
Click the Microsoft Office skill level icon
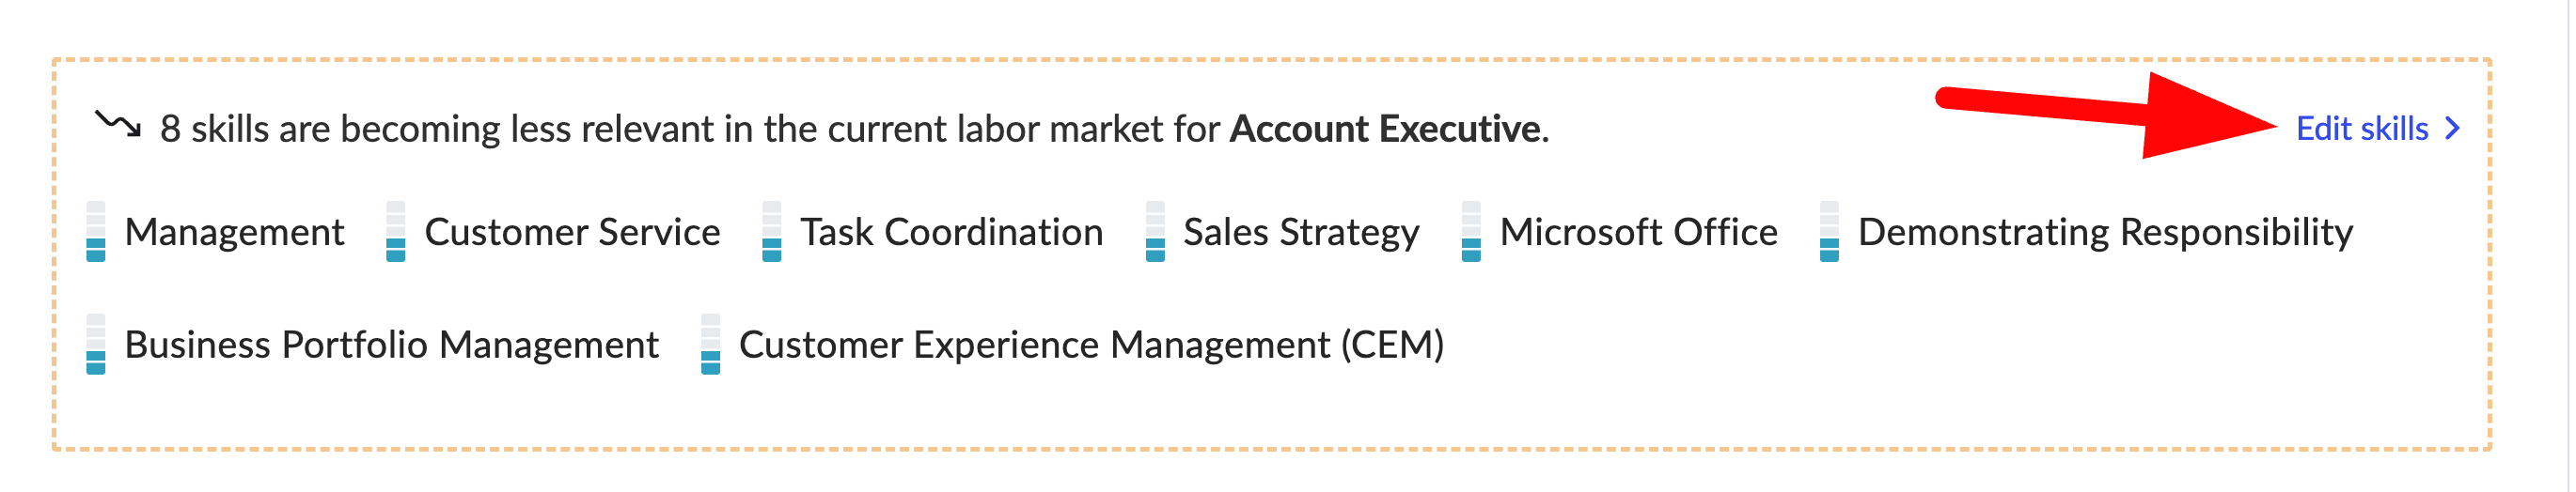pos(1471,232)
